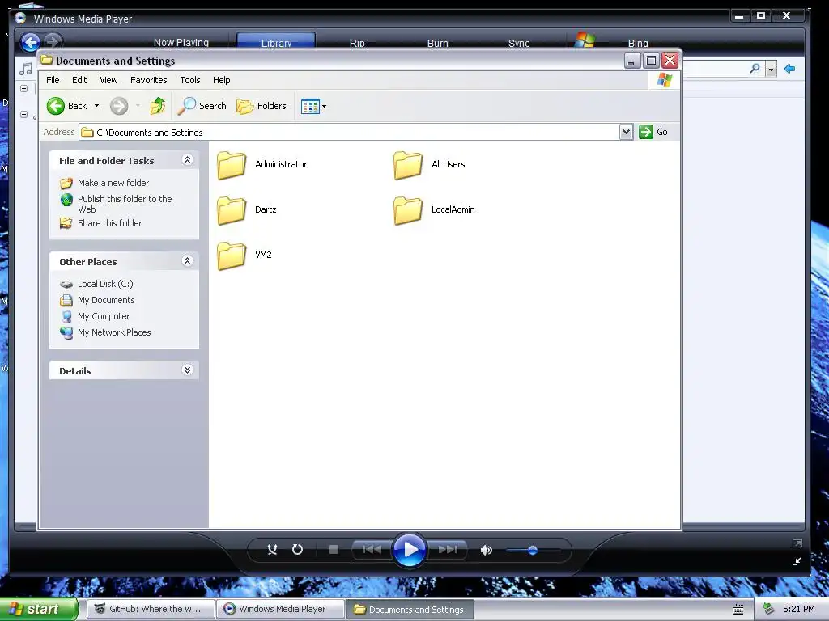The image size is (829, 621).
Task: Go to Local Disk (C:)
Action: point(105,284)
